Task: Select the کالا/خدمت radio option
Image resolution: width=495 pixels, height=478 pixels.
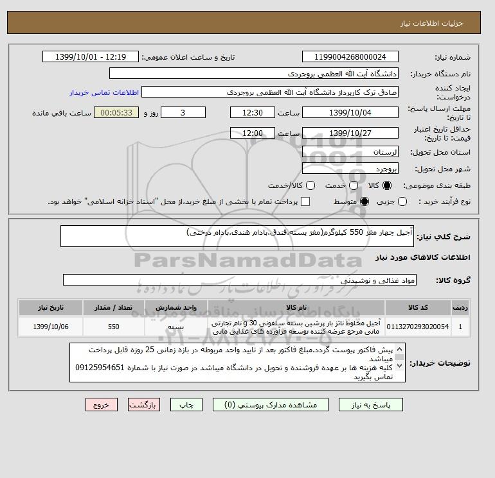Action: [310, 185]
